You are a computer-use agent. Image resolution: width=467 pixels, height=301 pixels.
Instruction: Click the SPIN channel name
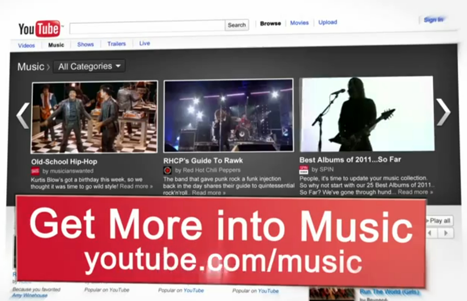pos(326,169)
